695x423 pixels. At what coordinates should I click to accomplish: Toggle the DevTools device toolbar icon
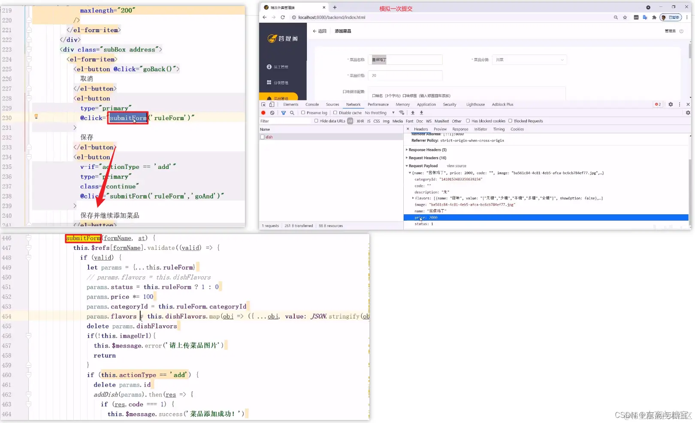[272, 105]
